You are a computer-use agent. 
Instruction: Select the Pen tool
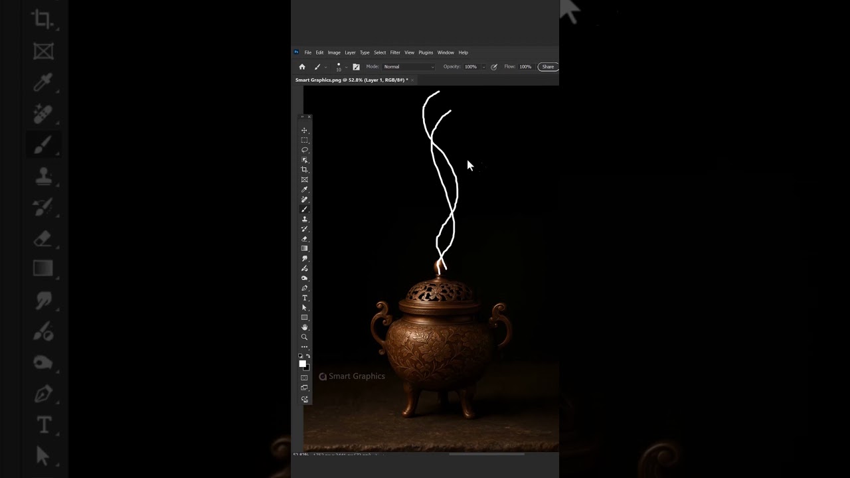pos(305,288)
